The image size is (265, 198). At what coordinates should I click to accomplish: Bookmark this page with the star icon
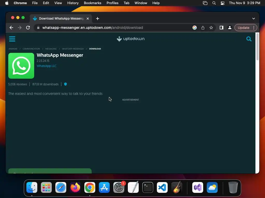tap(211, 28)
